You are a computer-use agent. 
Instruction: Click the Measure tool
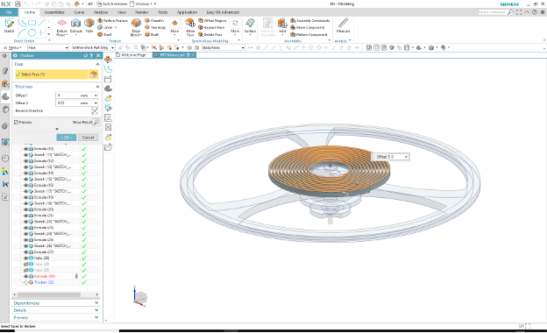pos(343,25)
